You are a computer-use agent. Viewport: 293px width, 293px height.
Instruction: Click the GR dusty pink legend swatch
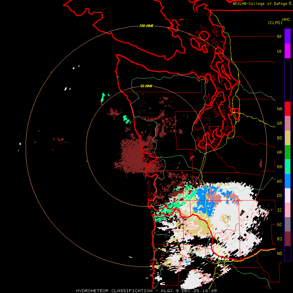[287, 123]
